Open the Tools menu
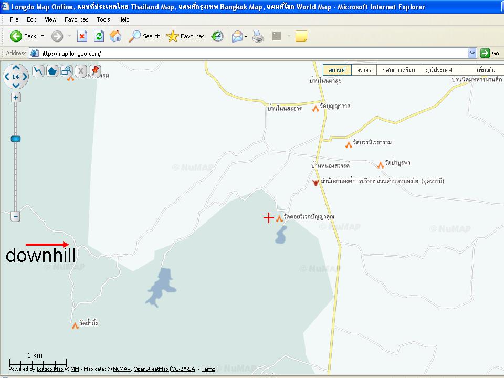Image resolution: width=504 pixels, height=378 pixels. 103,19
